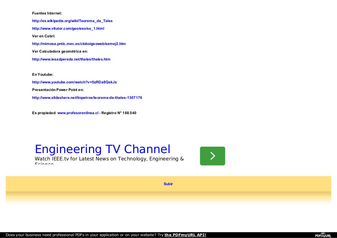Viewport: 337px width, 238px height.
Task: Click the 'Registro N° 188.540' text
Action: point(119,113)
